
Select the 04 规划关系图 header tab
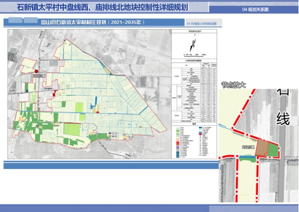pyautogui.click(x=255, y=10)
